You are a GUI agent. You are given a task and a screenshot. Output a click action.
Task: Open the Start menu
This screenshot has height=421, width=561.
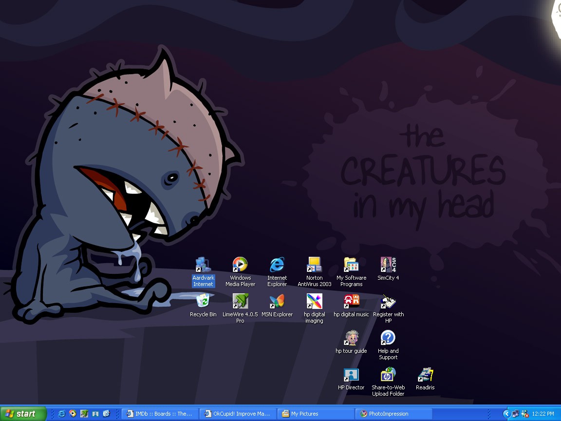(23, 414)
